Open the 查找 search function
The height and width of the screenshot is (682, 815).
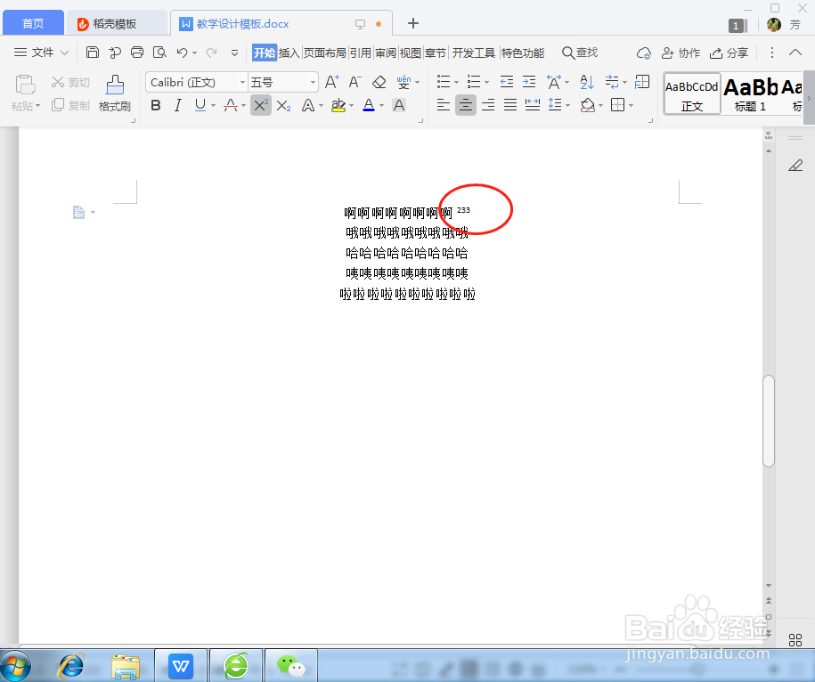tap(580, 53)
